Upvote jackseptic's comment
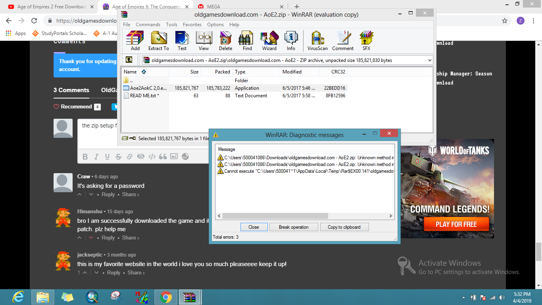The height and width of the screenshot is (305, 542). coord(85,273)
